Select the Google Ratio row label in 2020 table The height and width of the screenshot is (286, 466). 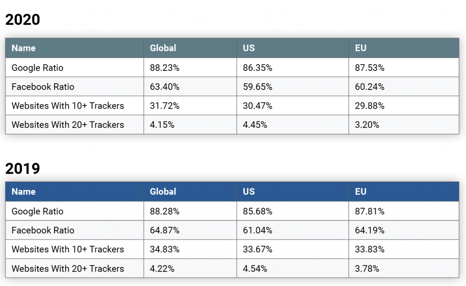37,68
